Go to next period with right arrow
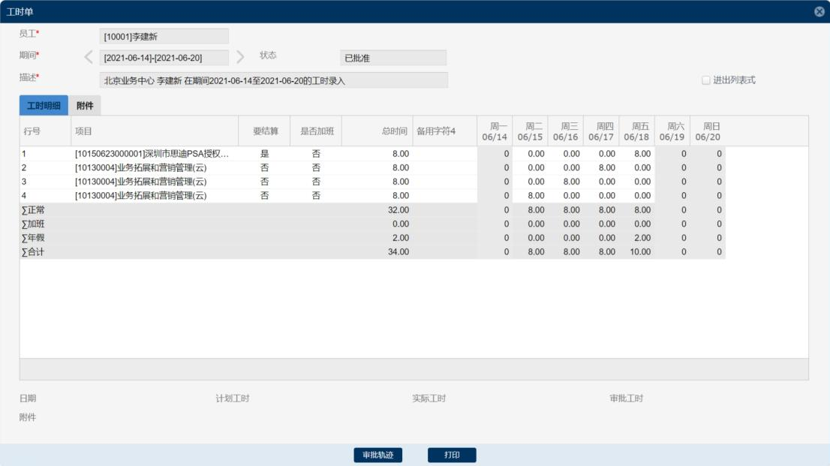This screenshot has width=830, height=466. click(240, 57)
